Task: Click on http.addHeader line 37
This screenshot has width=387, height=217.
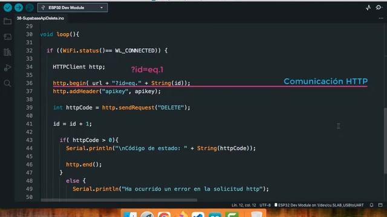Action: click(x=106, y=91)
